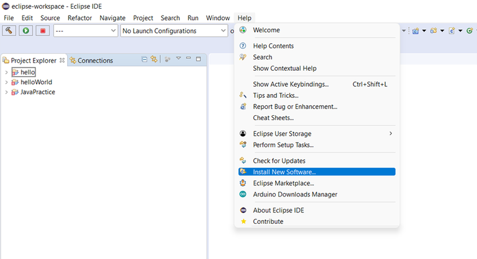Select the helloWorld project
The image size is (477, 259).
coord(36,82)
